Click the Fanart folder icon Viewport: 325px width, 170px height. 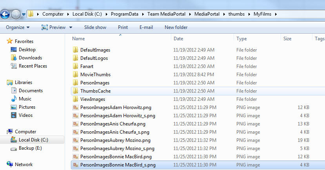coord(76,66)
